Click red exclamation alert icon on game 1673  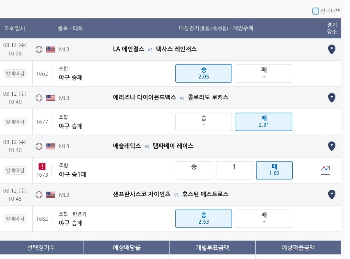42,166
